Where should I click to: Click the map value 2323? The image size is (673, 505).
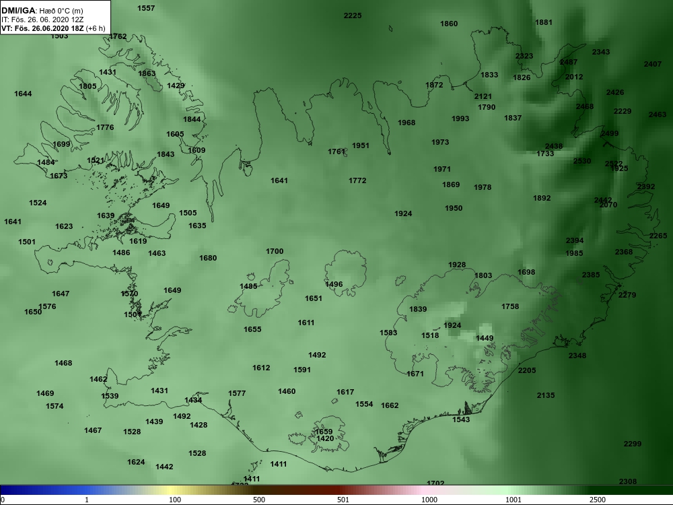[524, 56]
